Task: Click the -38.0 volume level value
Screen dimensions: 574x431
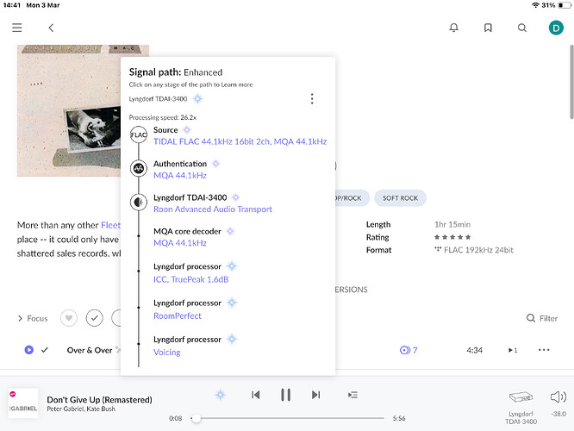Action: [558, 414]
